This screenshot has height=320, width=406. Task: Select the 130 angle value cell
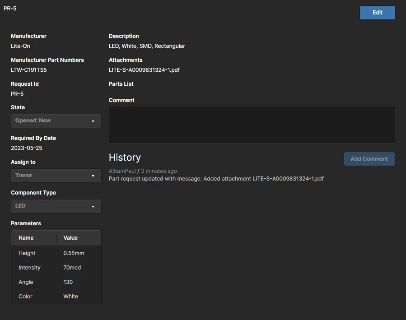tap(68, 282)
